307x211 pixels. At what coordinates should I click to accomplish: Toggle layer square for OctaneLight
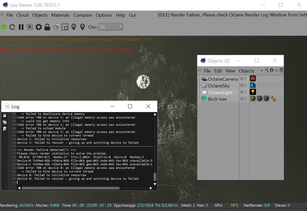pyautogui.click(x=242, y=92)
